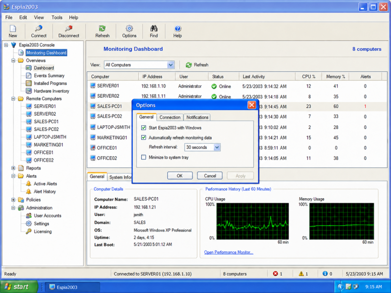Switch to Connection tab in Options

[x=170, y=117]
